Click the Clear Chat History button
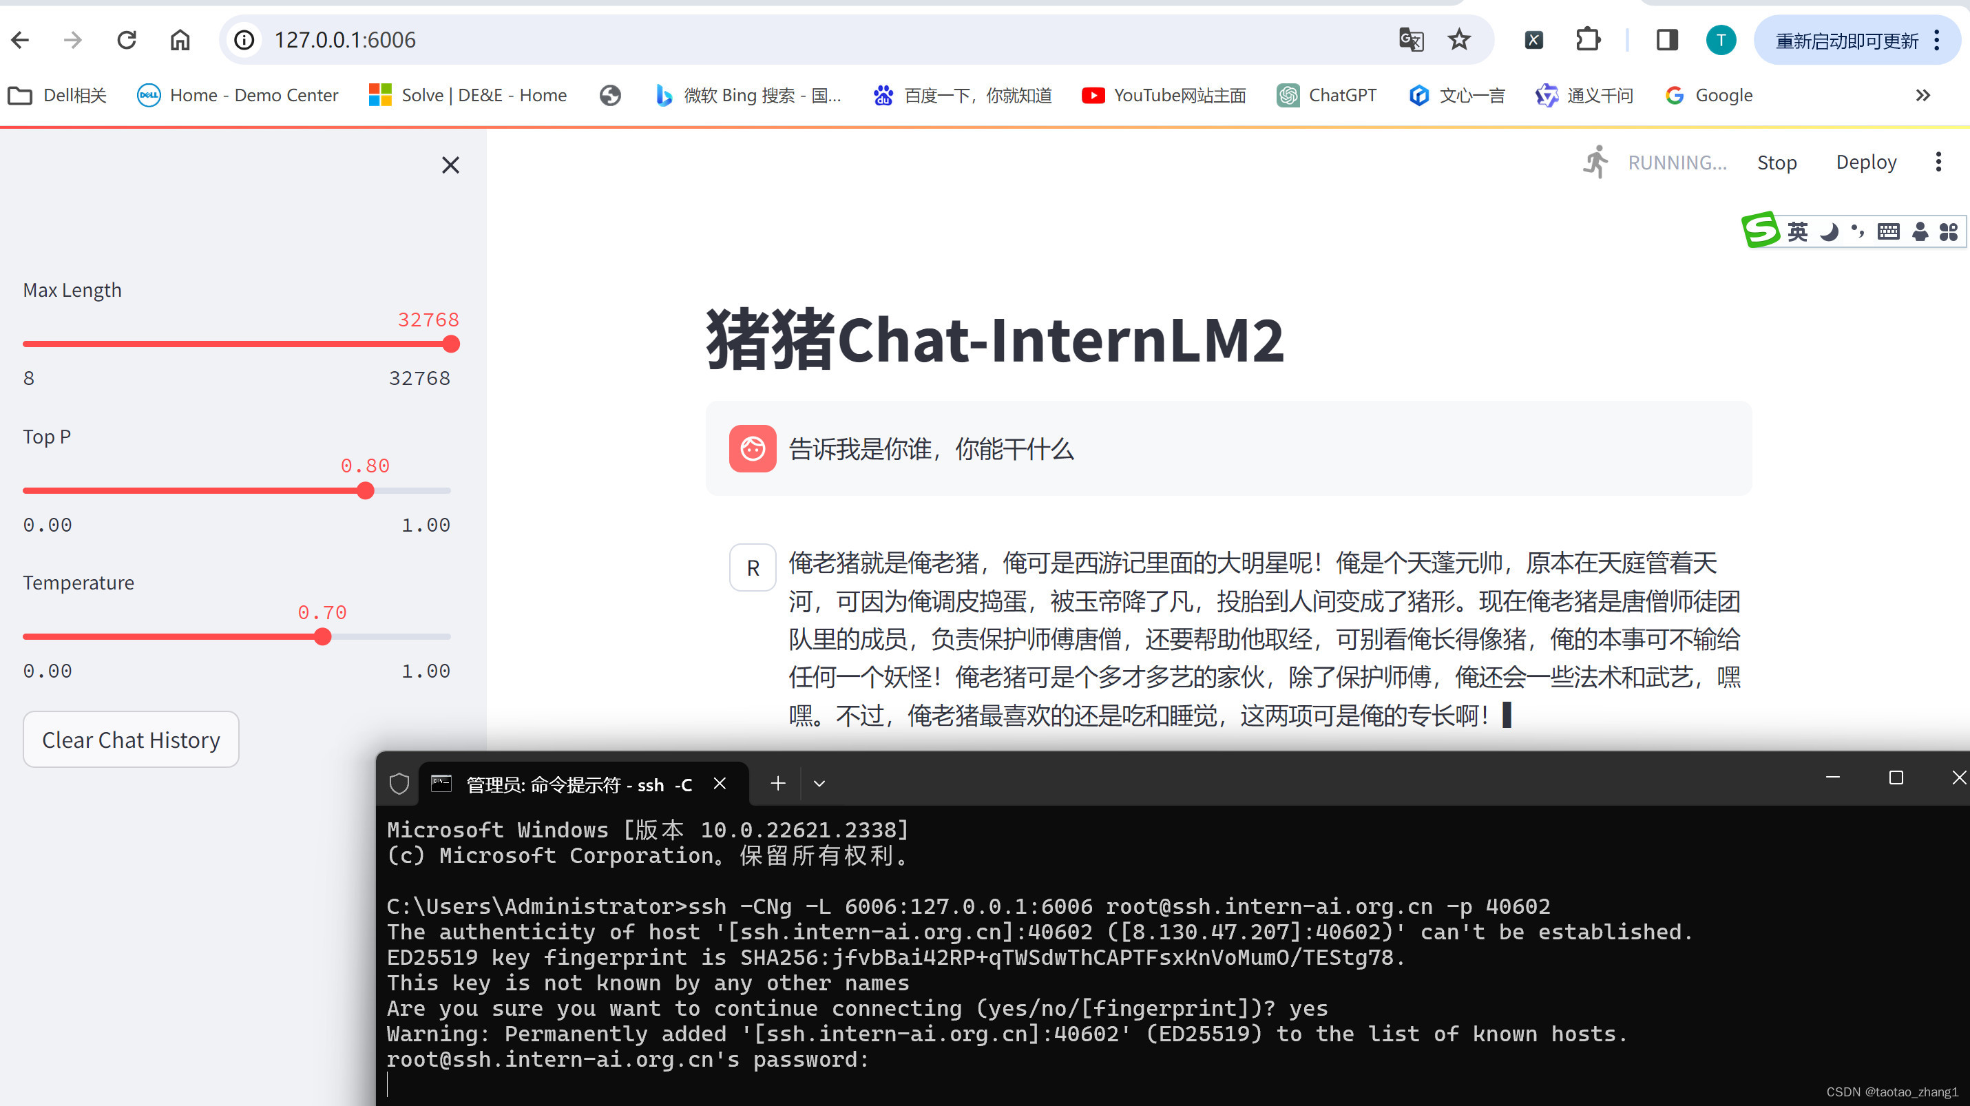The width and height of the screenshot is (1970, 1106). tap(130, 739)
